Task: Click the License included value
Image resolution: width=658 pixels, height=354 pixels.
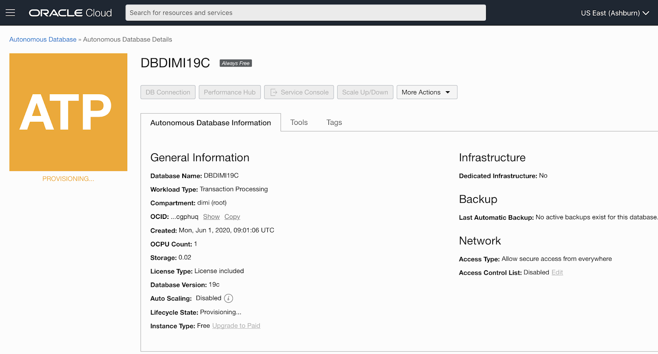Action: 219,271
